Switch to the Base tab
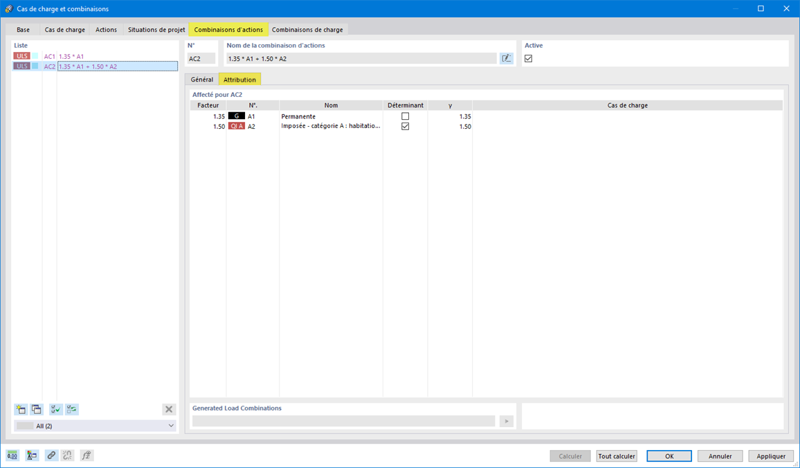Image resolution: width=800 pixels, height=468 pixels. [23, 30]
